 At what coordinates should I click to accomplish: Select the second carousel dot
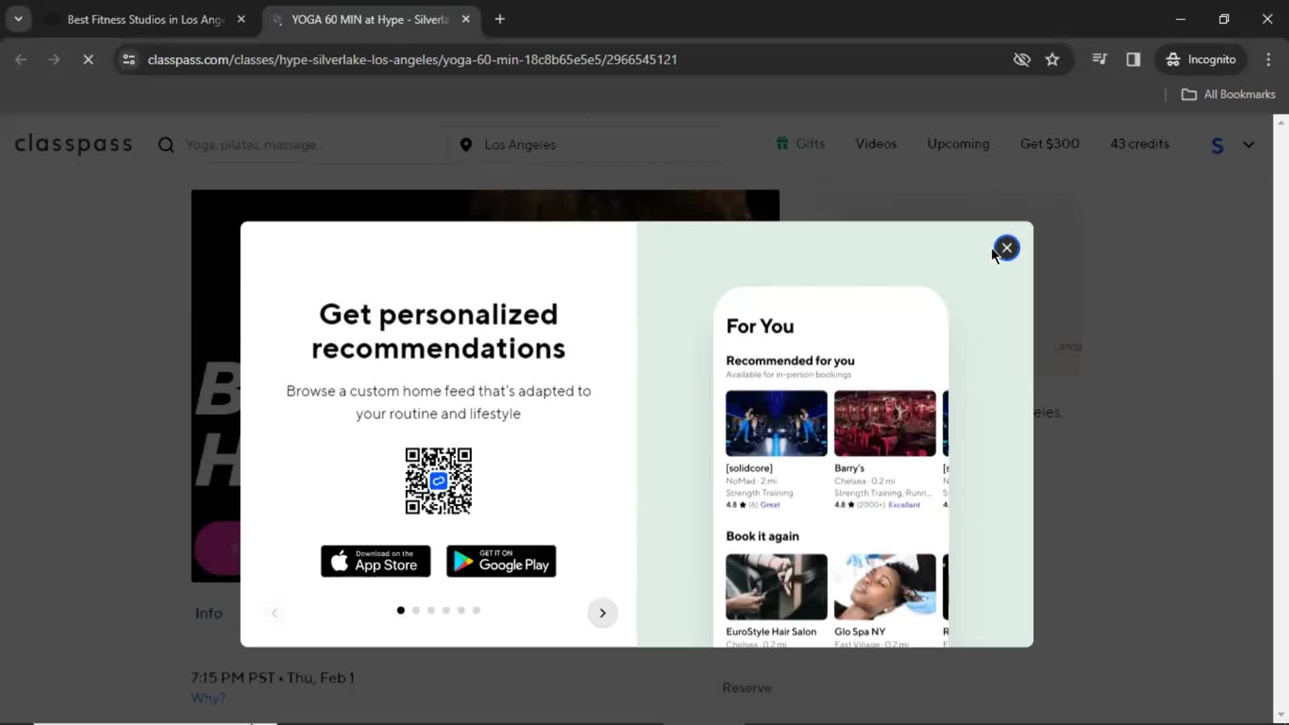point(416,610)
